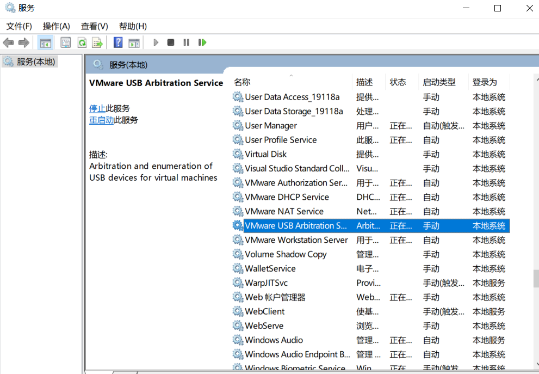This screenshot has height=374, width=539.
Task: Click the Start Service play icon
Action: 156,42
